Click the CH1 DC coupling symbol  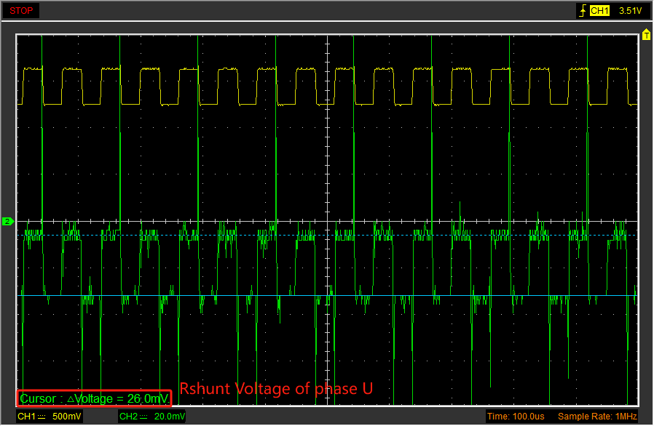click(x=42, y=417)
